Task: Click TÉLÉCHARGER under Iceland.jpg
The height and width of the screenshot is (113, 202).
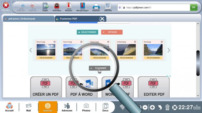Action: tap(126, 58)
